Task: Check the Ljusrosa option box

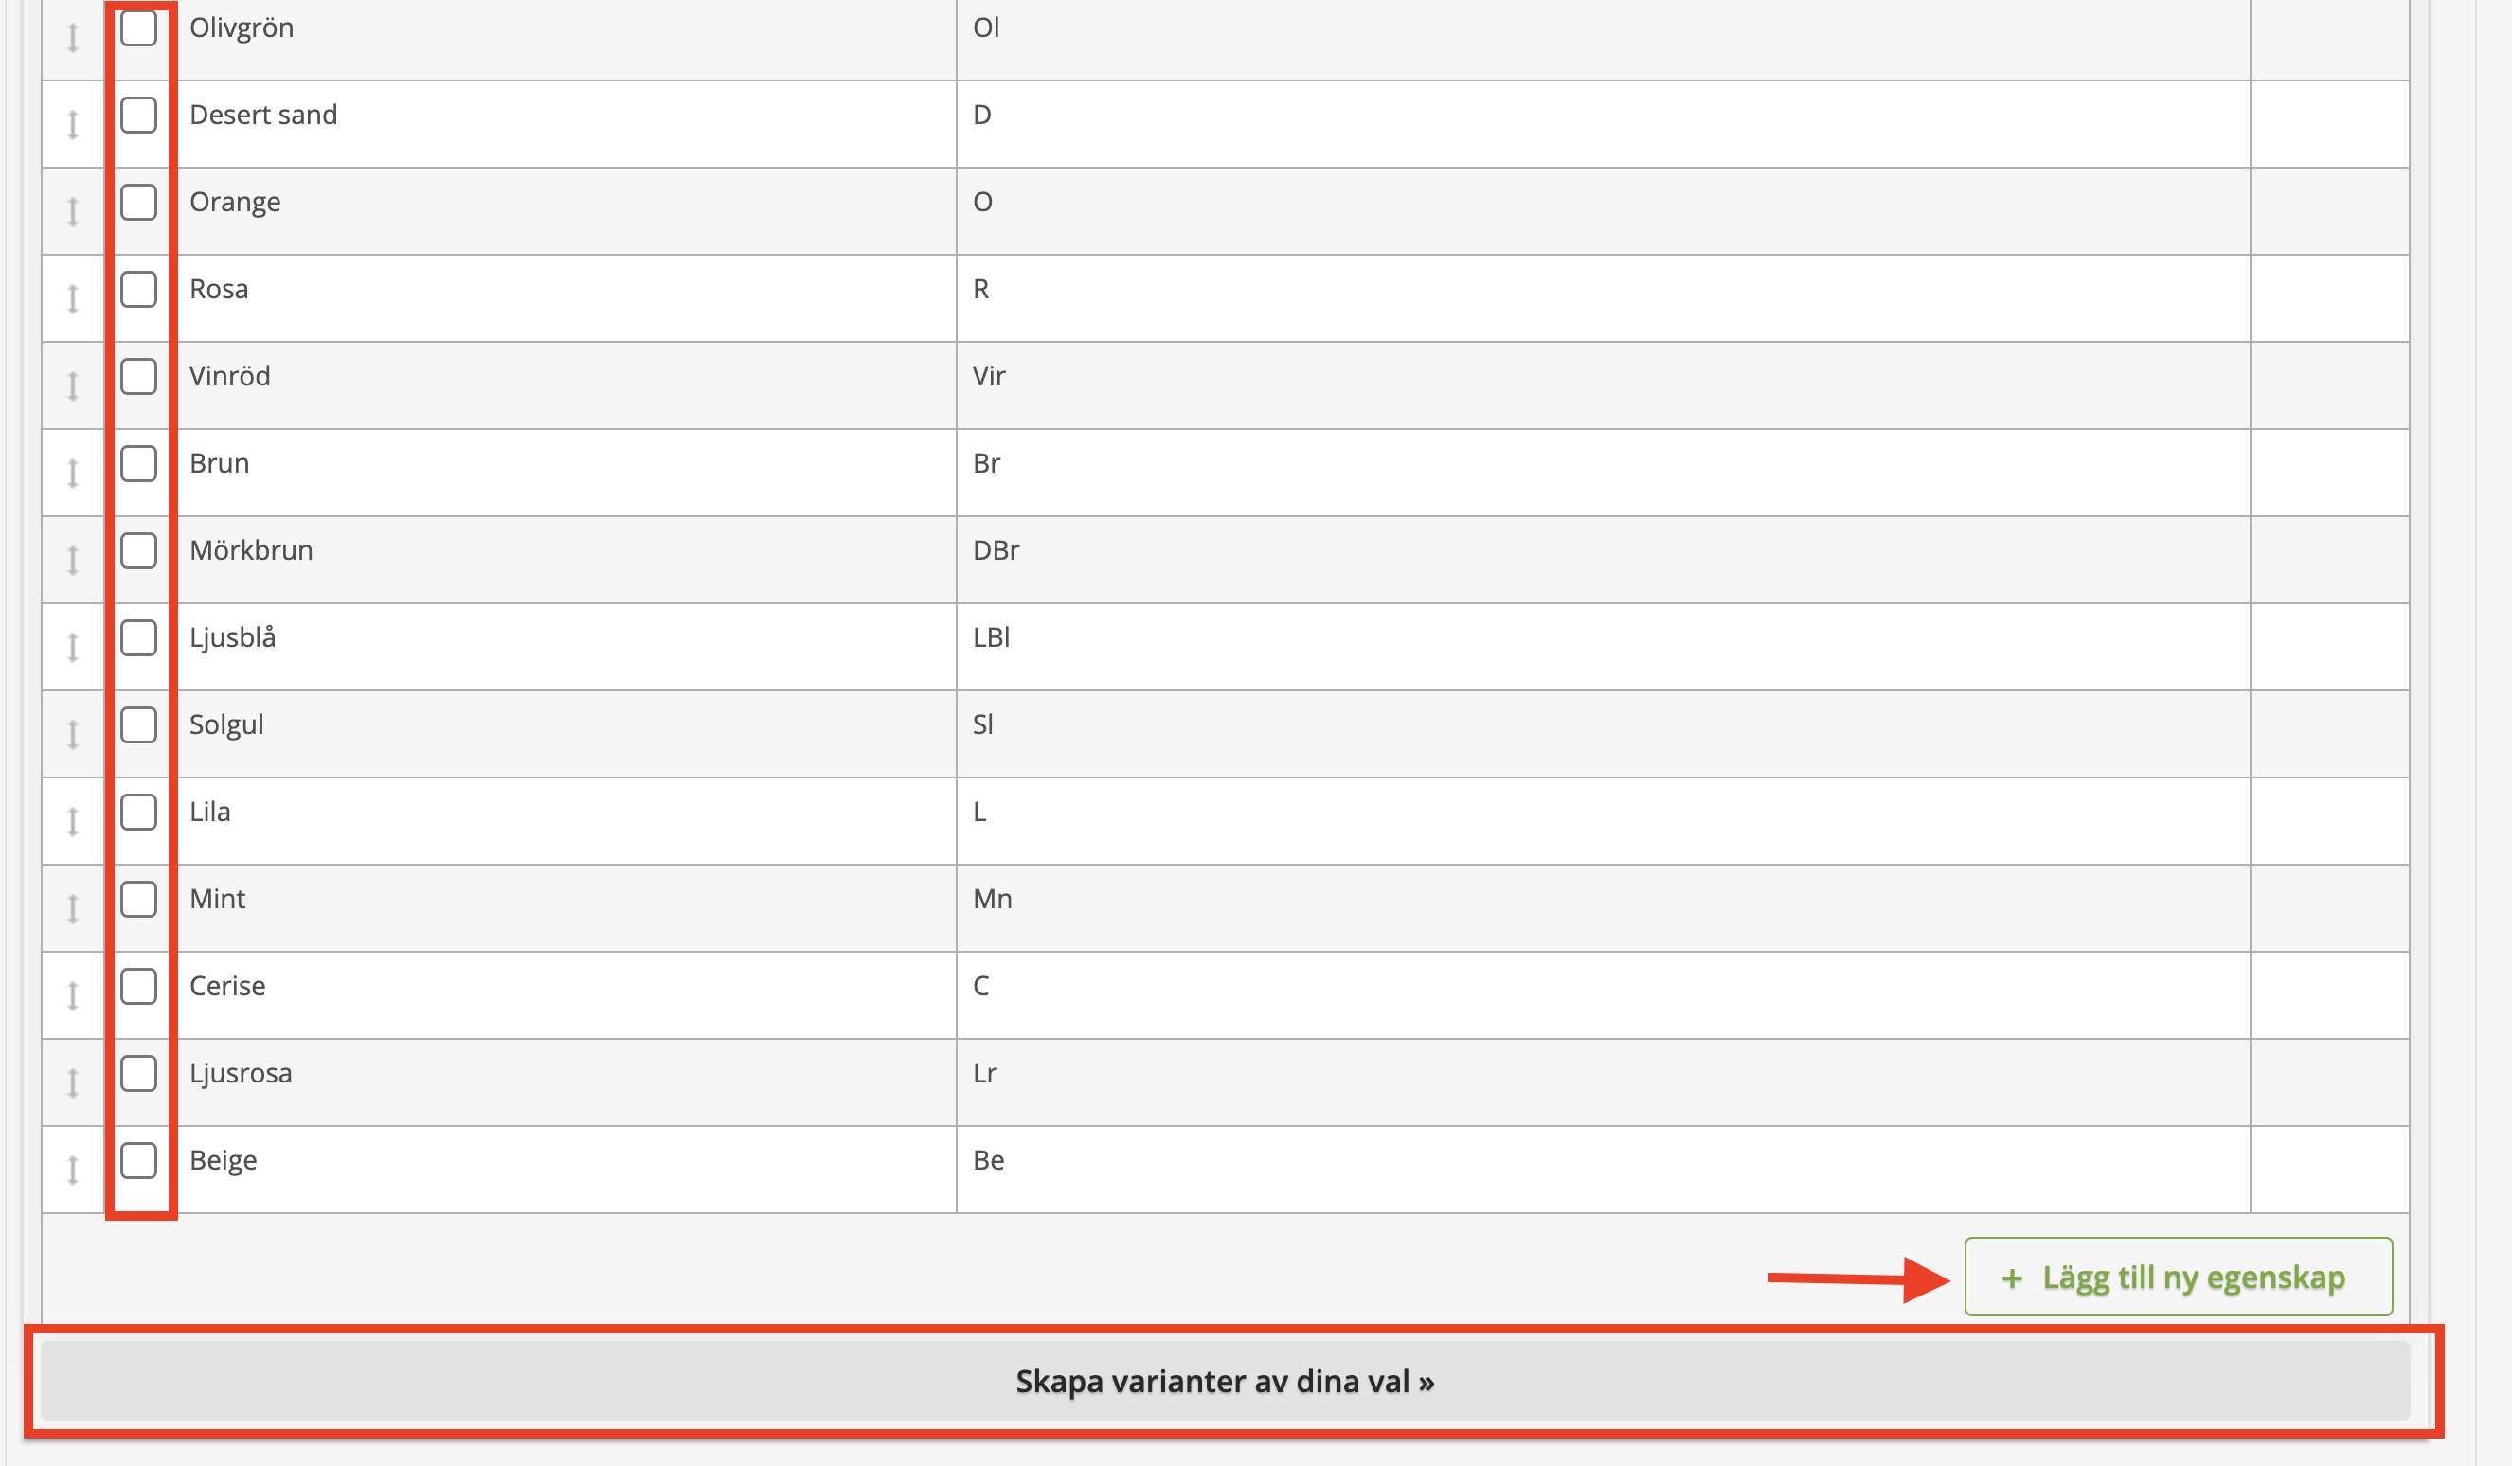Action: click(138, 1073)
